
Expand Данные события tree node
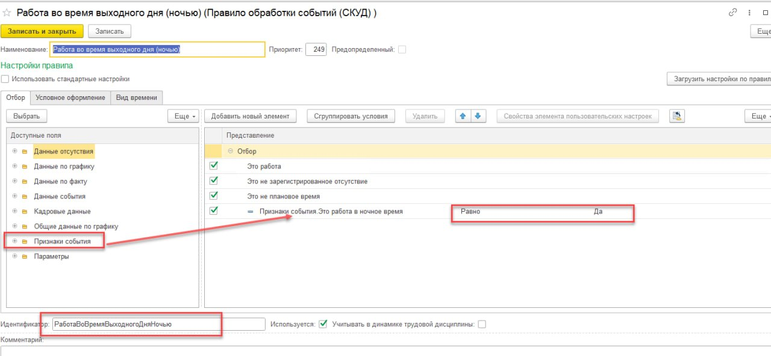[x=14, y=197]
